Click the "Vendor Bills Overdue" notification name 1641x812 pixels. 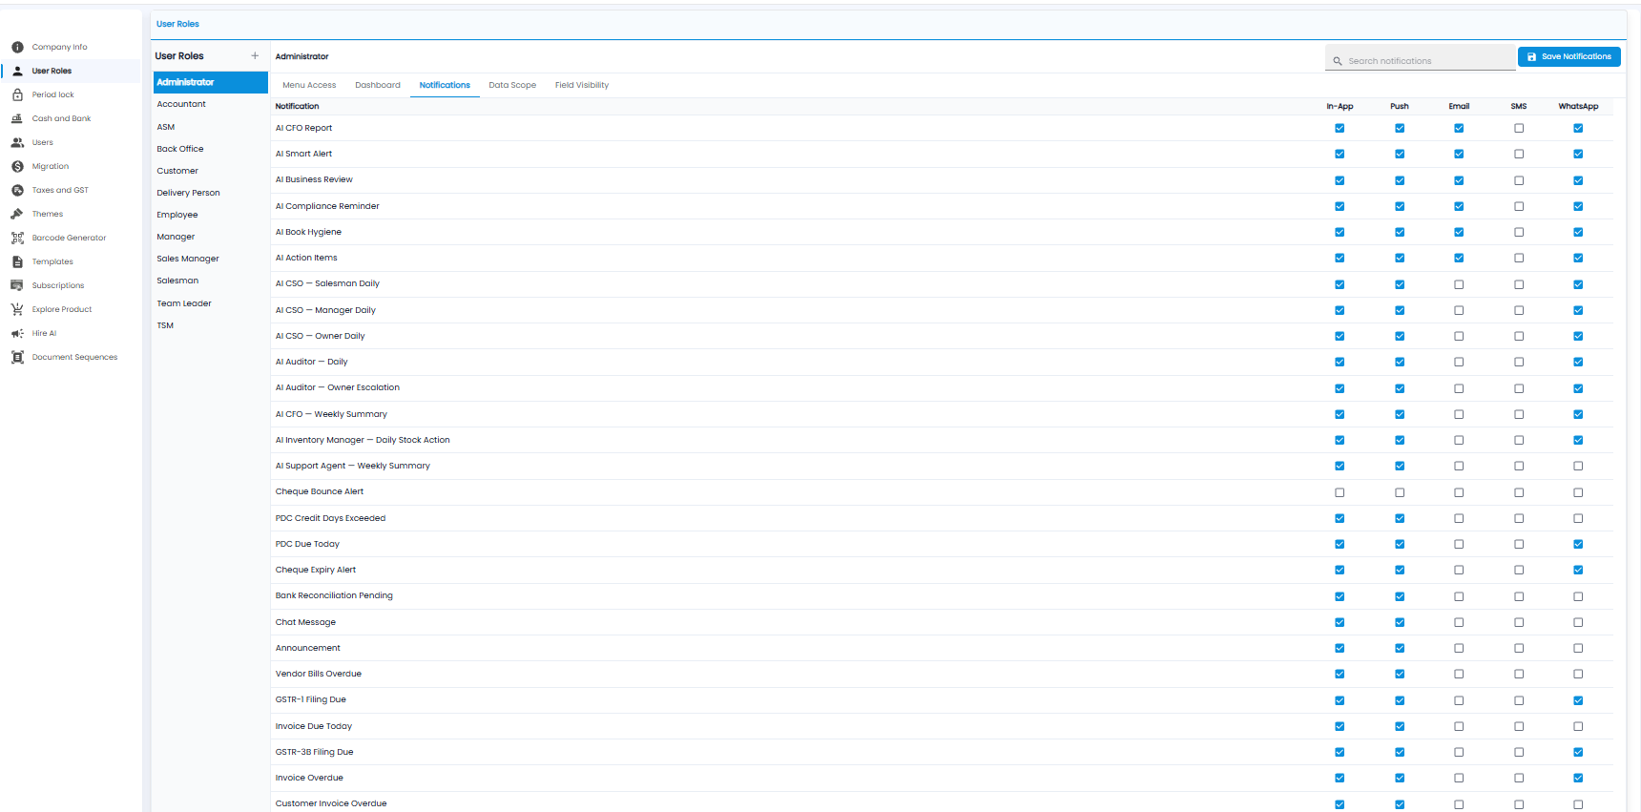(319, 674)
